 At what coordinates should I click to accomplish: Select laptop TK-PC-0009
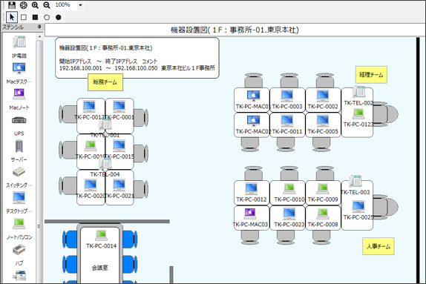(323, 188)
